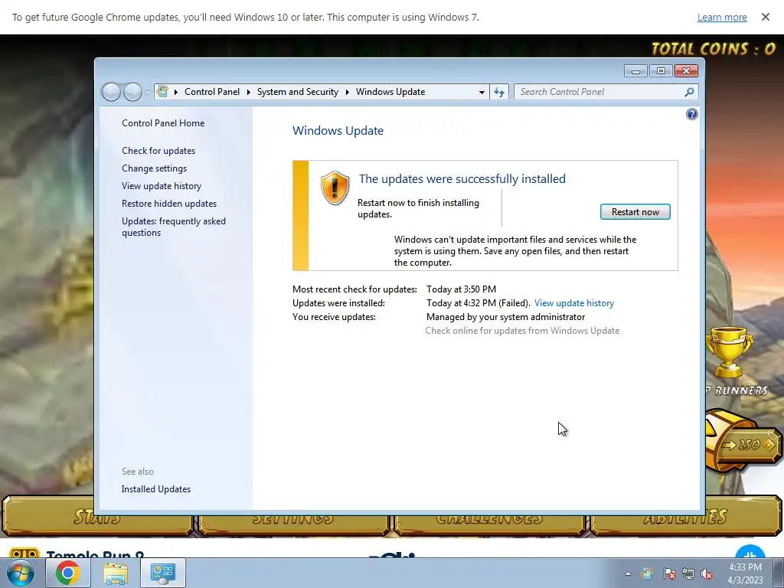Dismiss the Chrome update notice

pyautogui.click(x=765, y=17)
